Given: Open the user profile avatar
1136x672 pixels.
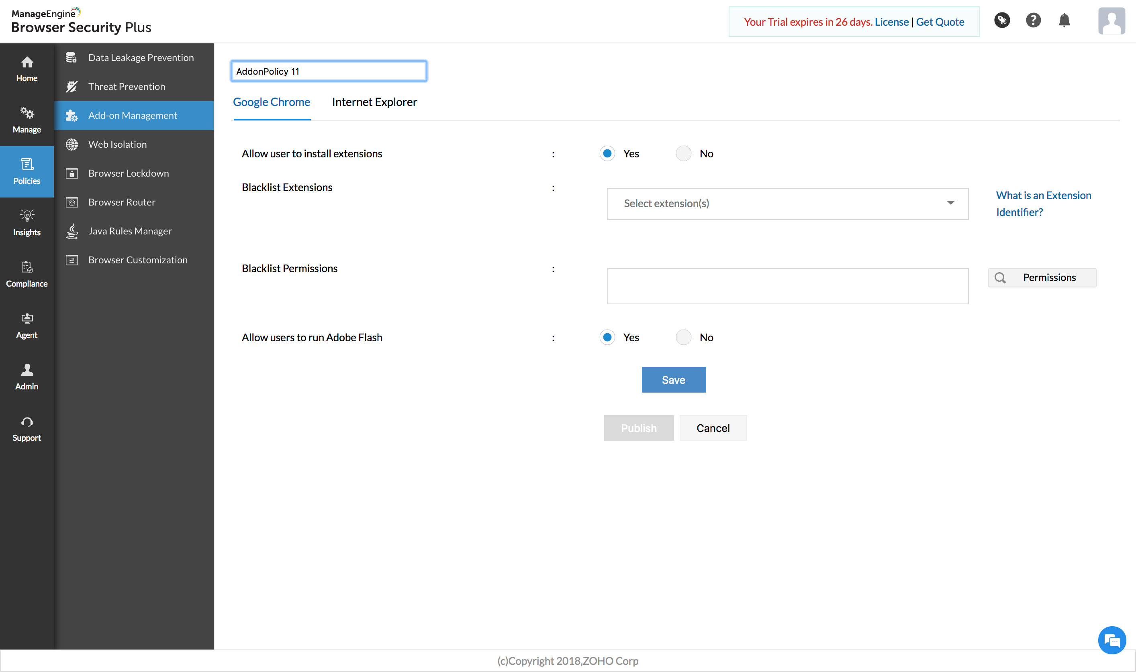Looking at the screenshot, I should click(1111, 21).
